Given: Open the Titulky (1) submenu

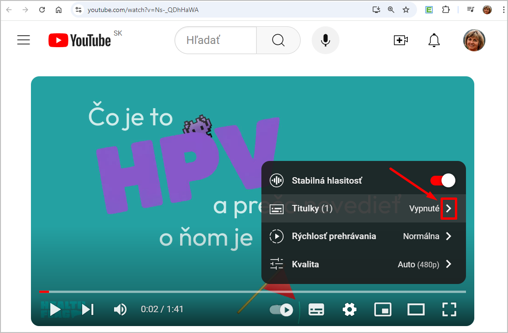Looking at the screenshot, I should (x=363, y=209).
